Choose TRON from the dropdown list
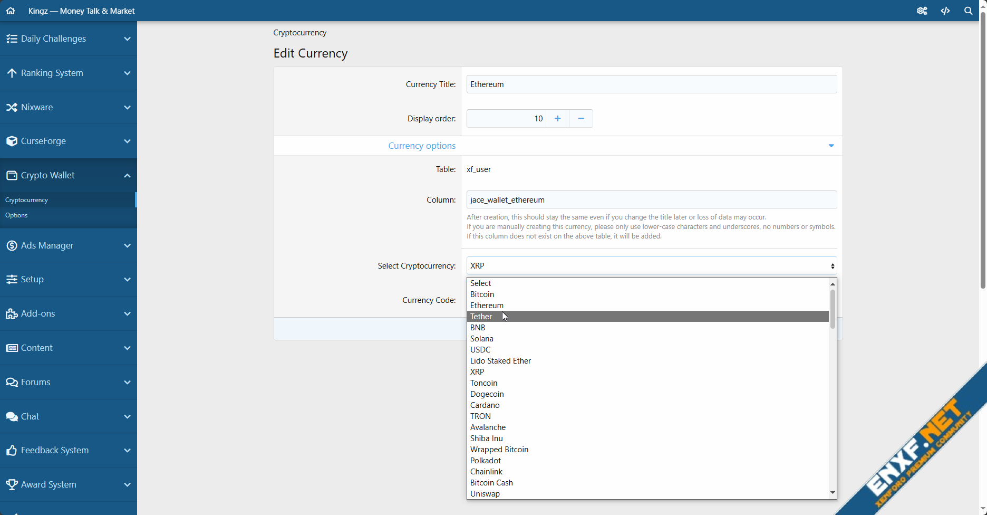Image resolution: width=987 pixels, height=515 pixels. 647,416
